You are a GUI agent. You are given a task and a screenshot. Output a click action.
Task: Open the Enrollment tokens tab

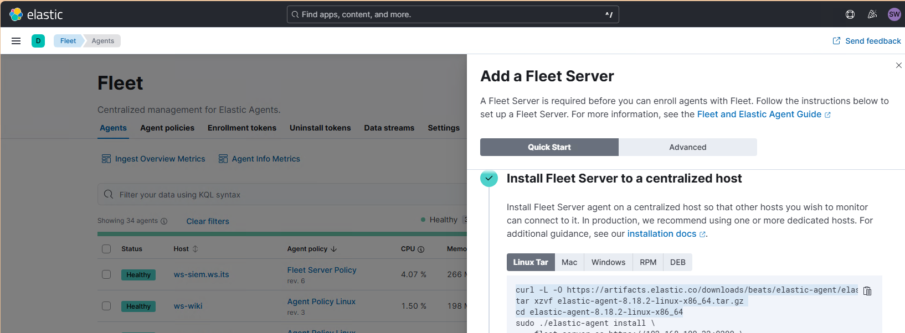[x=242, y=128]
